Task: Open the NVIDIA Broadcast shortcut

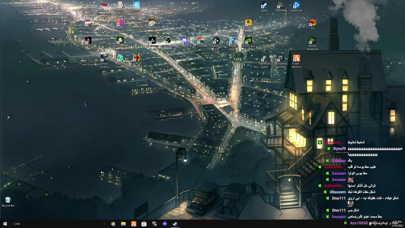Action: point(313,44)
